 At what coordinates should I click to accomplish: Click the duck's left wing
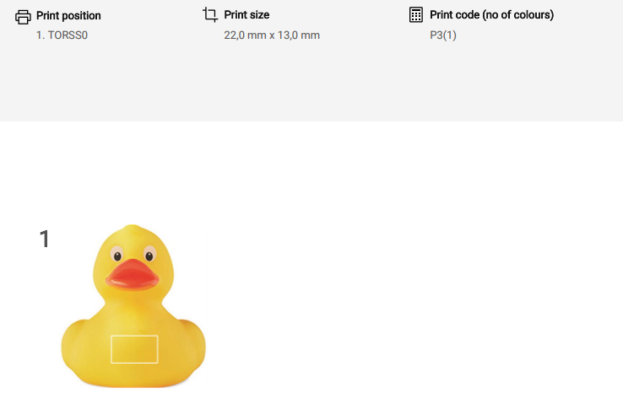74,344
